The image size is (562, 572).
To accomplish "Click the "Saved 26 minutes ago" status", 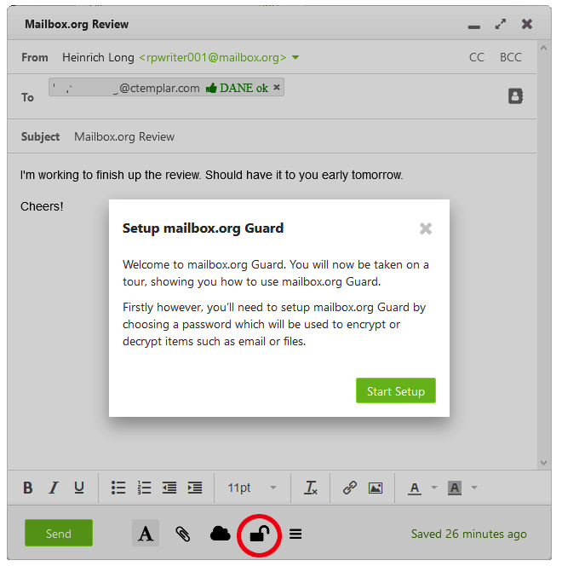I will pos(468,534).
